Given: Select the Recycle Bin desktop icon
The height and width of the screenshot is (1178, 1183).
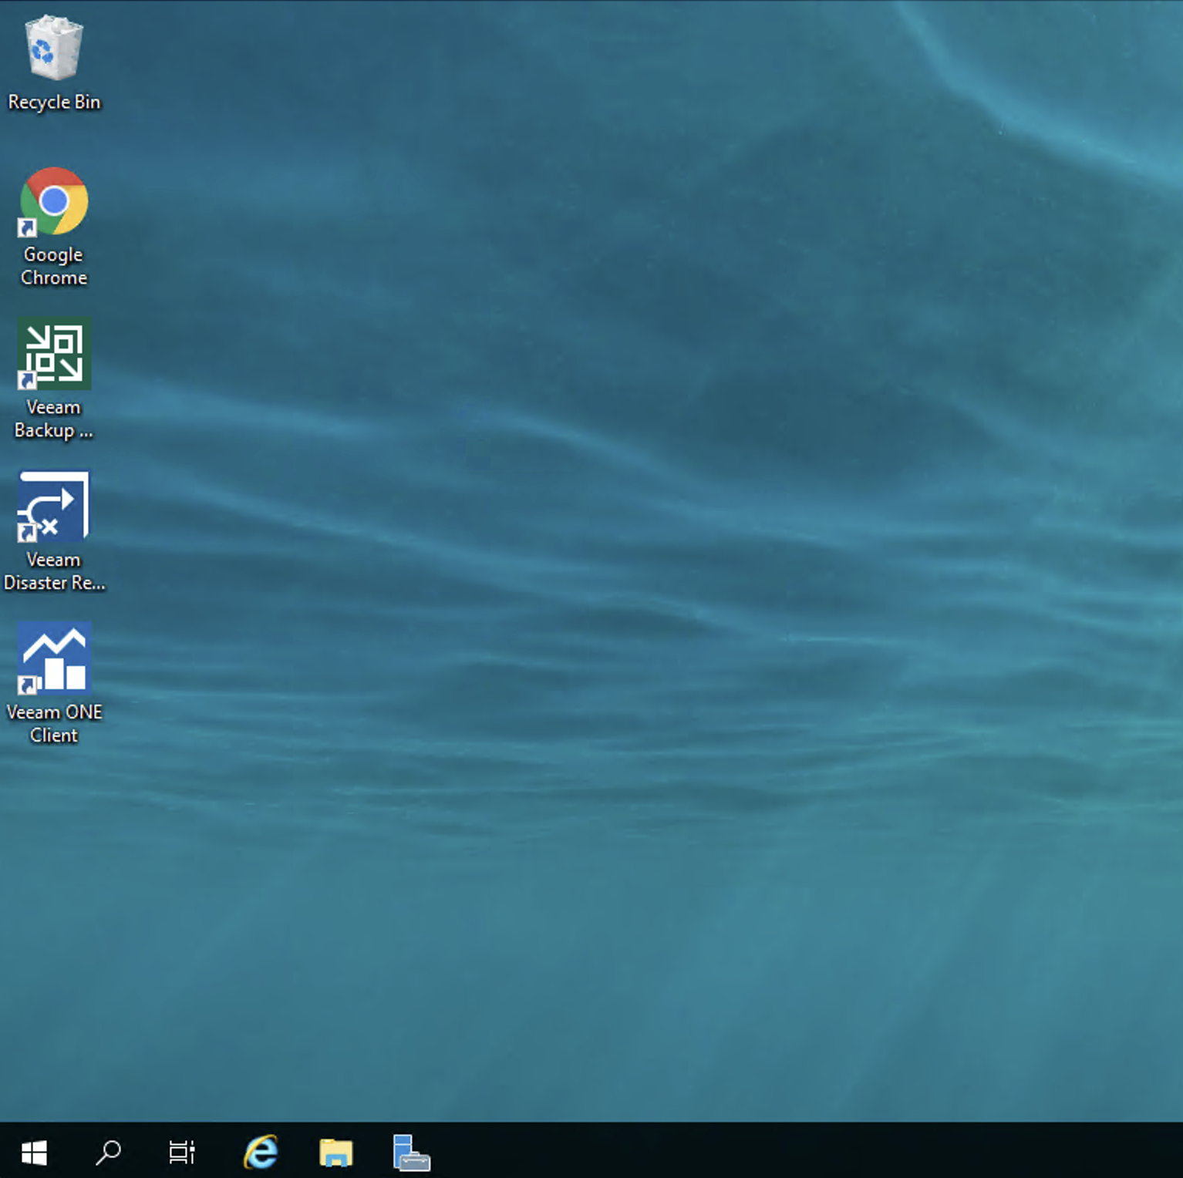Looking at the screenshot, I should (54, 48).
